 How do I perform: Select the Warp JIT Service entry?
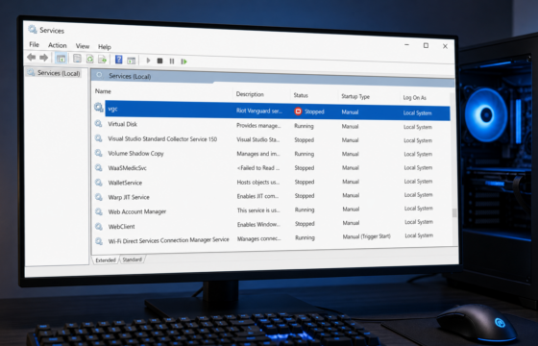[x=129, y=197]
